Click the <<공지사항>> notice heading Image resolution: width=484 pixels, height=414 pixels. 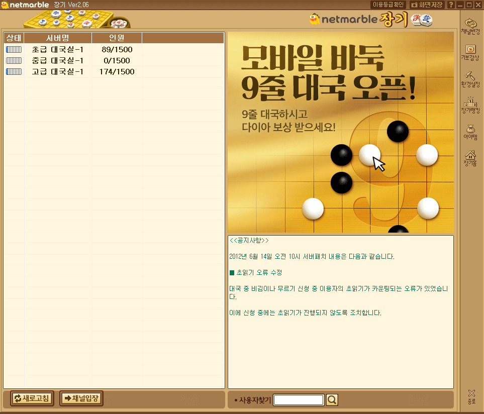pyautogui.click(x=249, y=241)
